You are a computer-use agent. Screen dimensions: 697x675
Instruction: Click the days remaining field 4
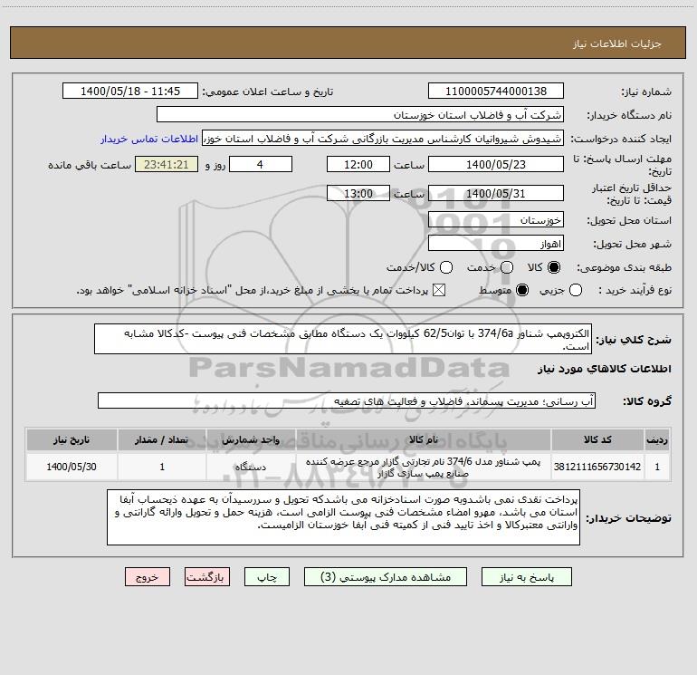coord(261,164)
